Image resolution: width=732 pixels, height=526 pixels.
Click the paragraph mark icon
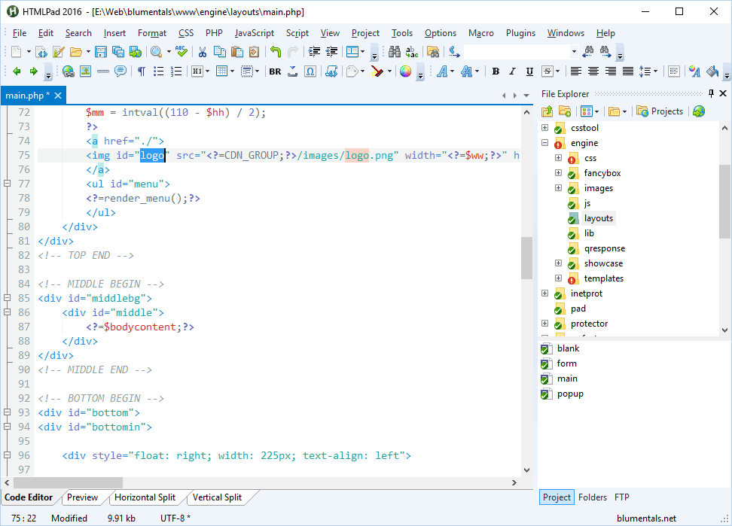(141, 71)
